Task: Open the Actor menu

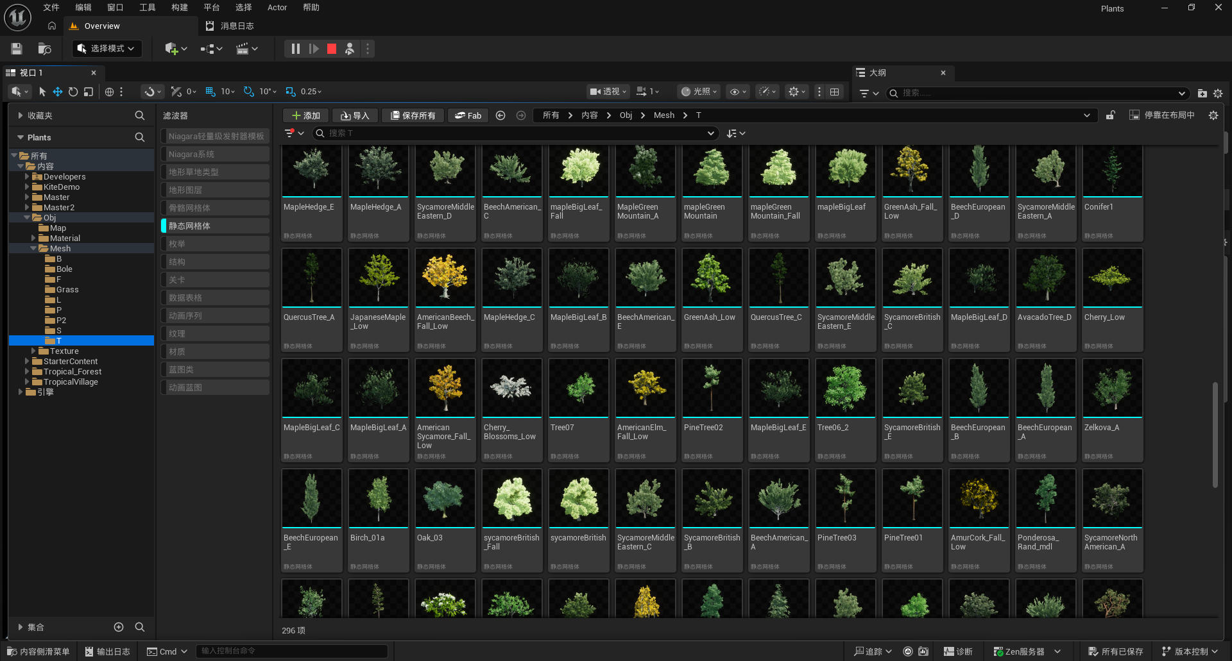Action: (277, 8)
